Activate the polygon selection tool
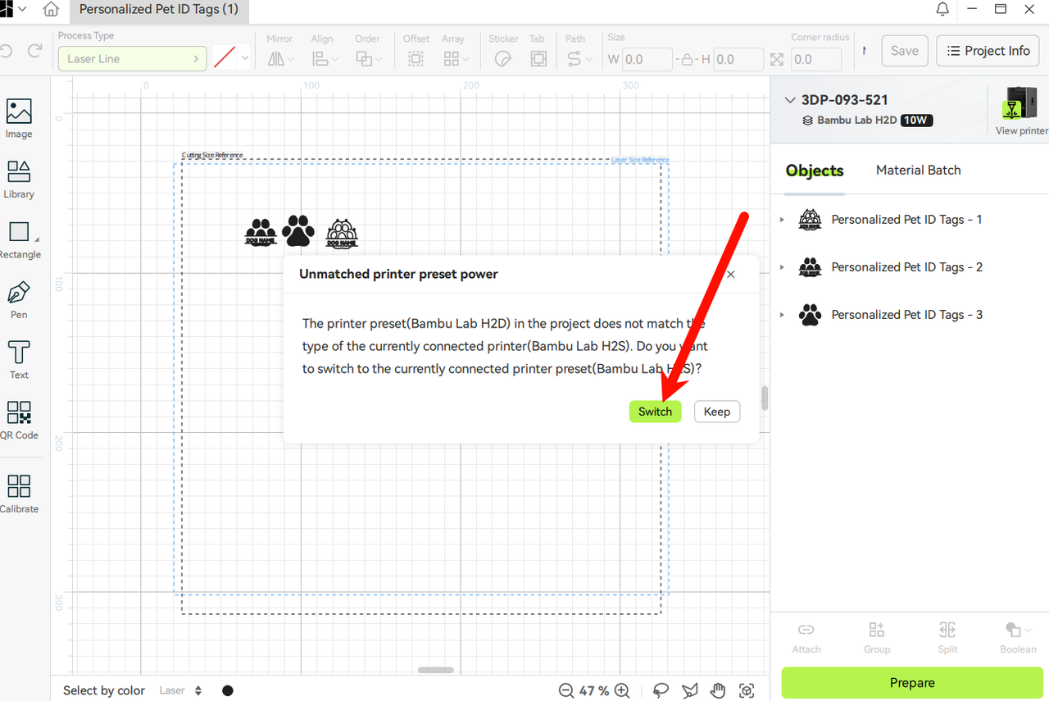 (x=689, y=690)
